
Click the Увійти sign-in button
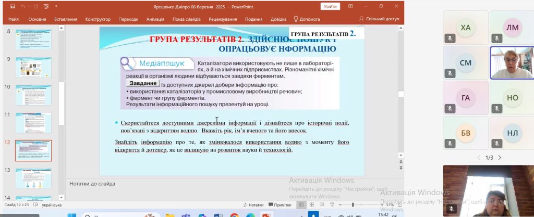click(330, 6)
